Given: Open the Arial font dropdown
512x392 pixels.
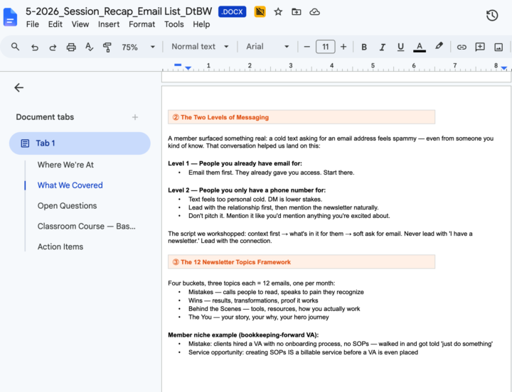Looking at the screenshot, I should (x=267, y=47).
